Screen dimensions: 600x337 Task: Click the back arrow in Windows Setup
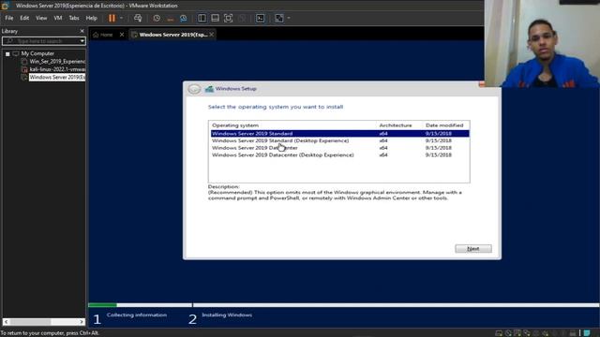pos(194,89)
